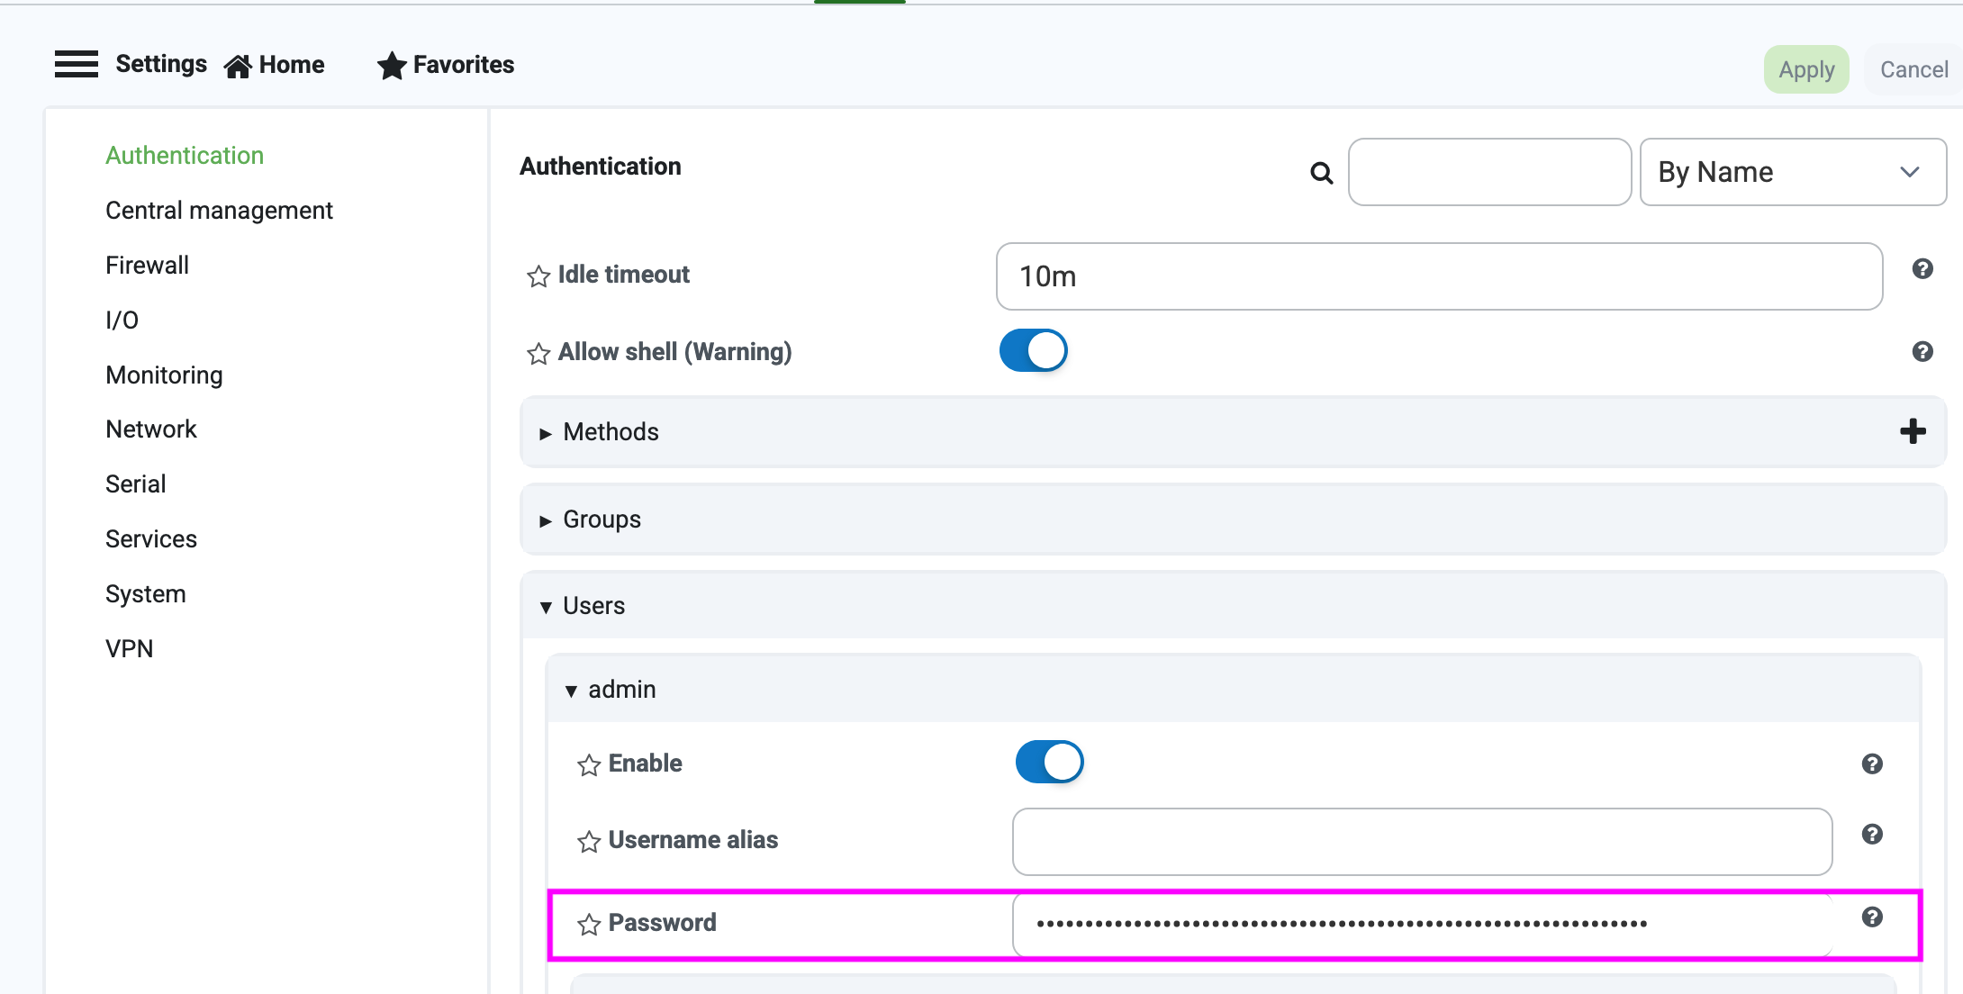Click the Apply button
The width and height of the screenshot is (1963, 994).
(1805, 69)
